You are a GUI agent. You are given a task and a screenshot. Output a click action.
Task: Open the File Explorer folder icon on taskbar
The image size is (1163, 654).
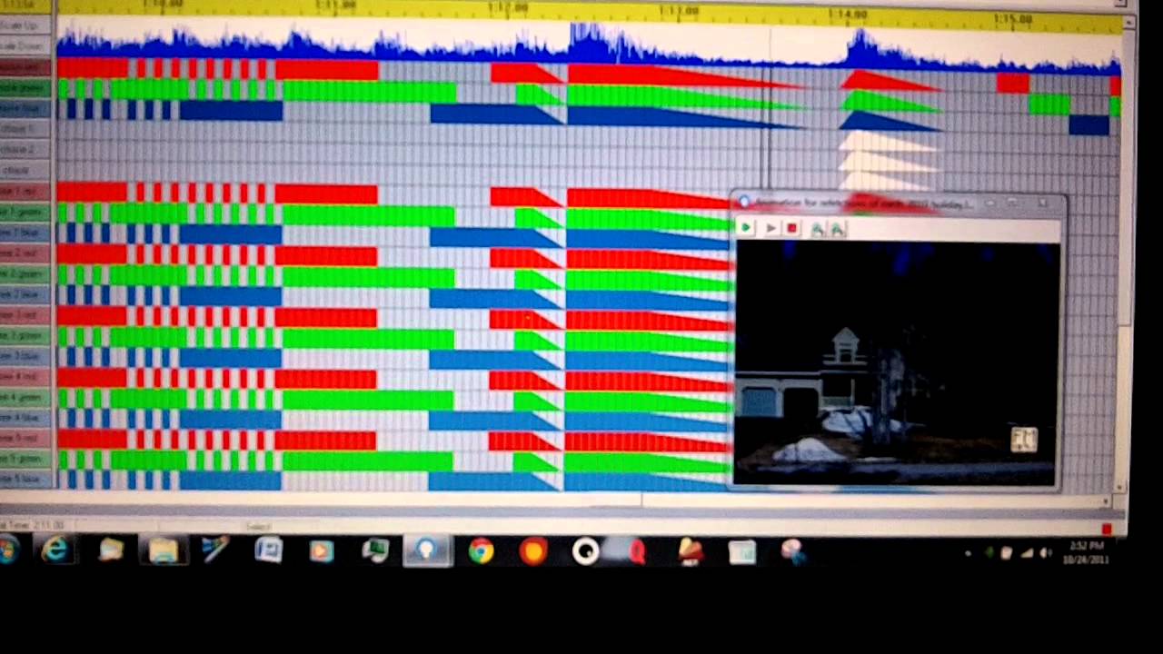(164, 550)
